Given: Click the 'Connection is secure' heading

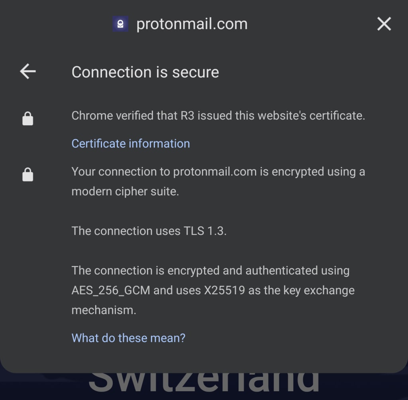Looking at the screenshot, I should click(x=145, y=72).
